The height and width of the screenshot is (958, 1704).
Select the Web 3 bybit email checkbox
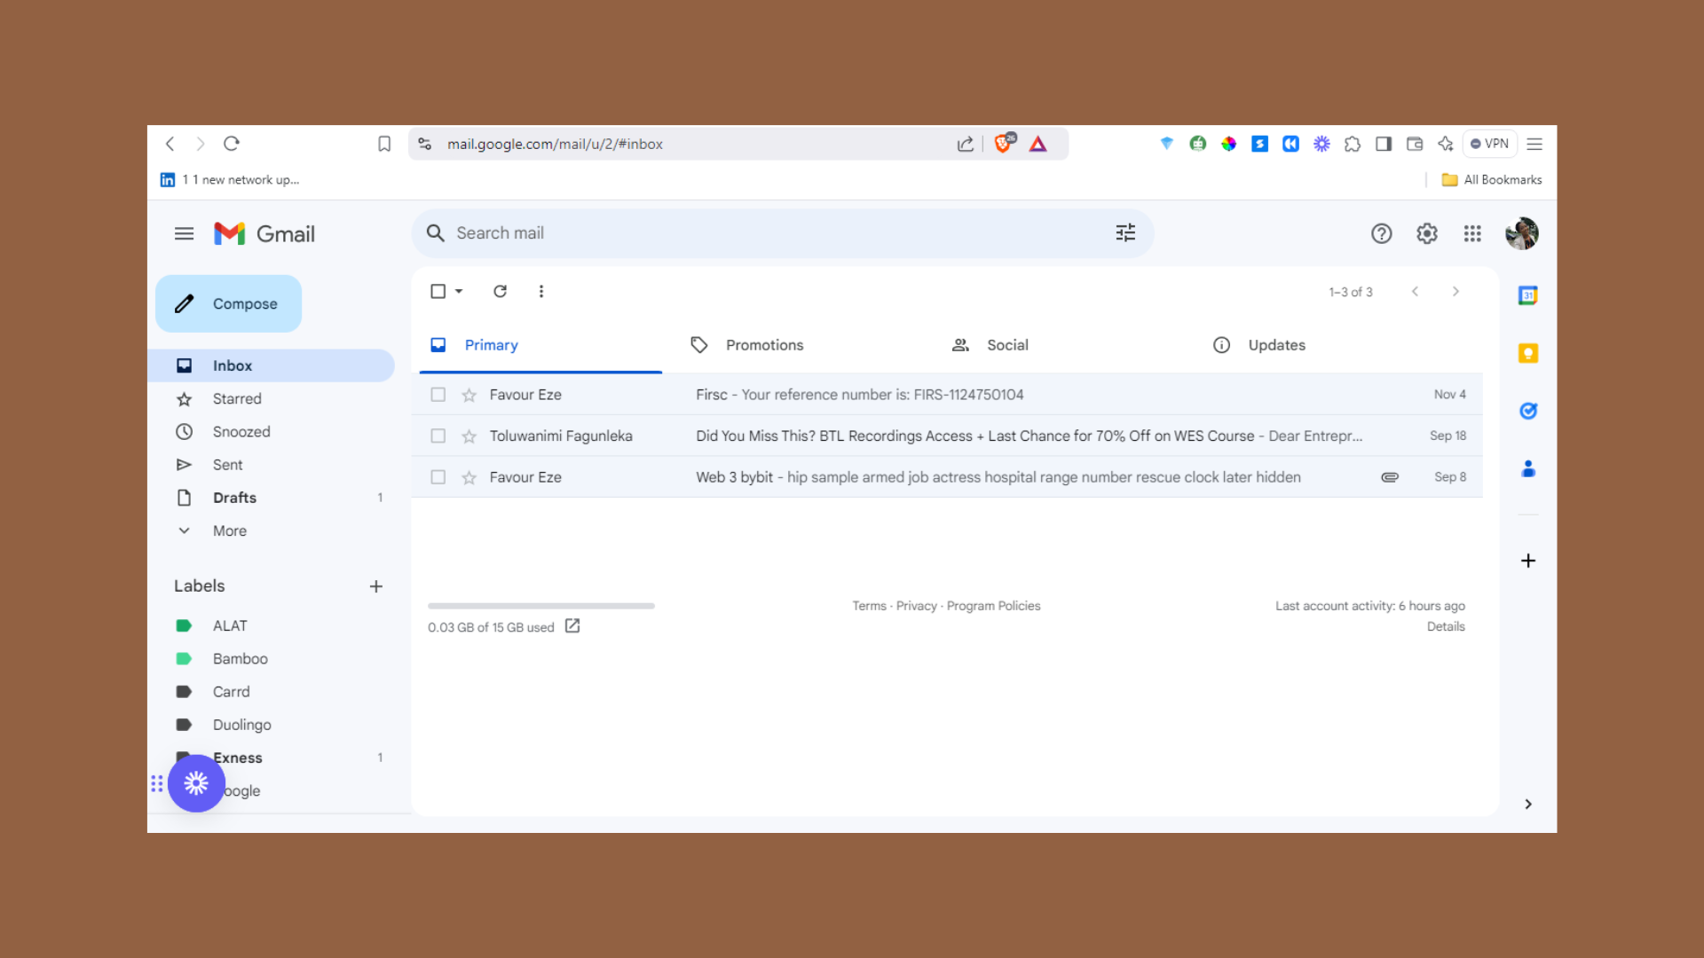438,477
